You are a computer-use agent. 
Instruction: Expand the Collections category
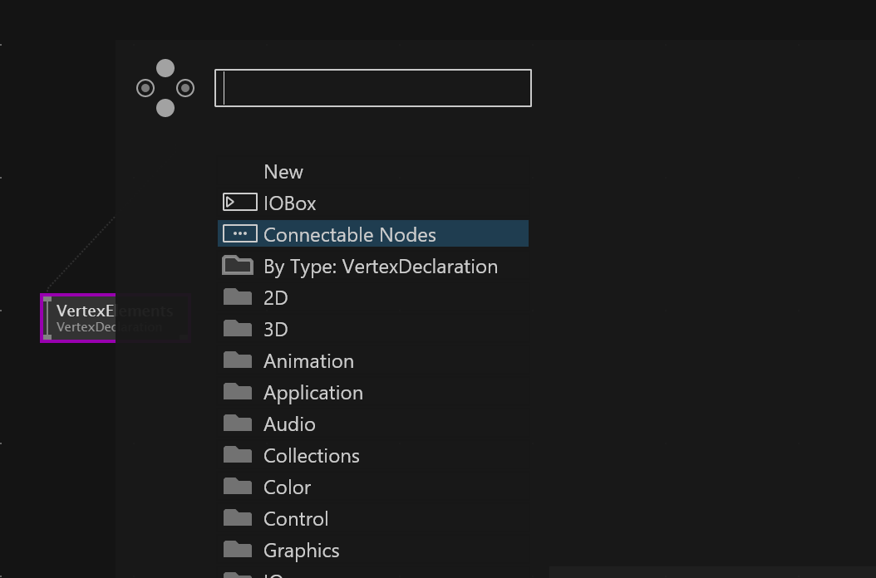click(311, 456)
